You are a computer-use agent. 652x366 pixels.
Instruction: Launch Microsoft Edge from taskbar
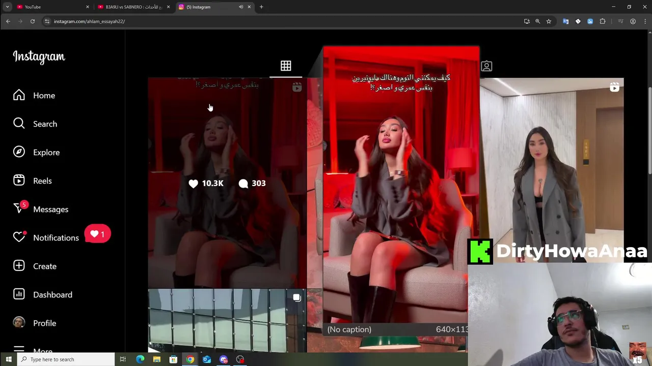coord(140,359)
